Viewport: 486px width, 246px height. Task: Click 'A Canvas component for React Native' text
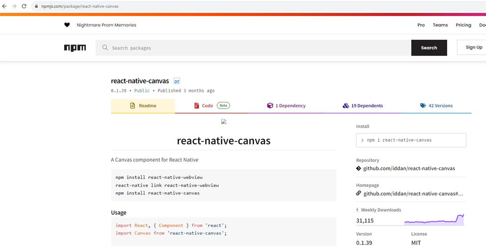pyautogui.click(x=154, y=160)
